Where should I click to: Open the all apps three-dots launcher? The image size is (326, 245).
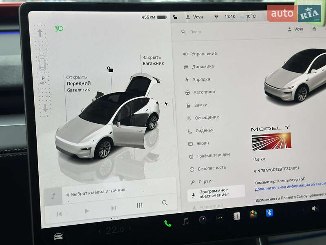pos(220,218)
